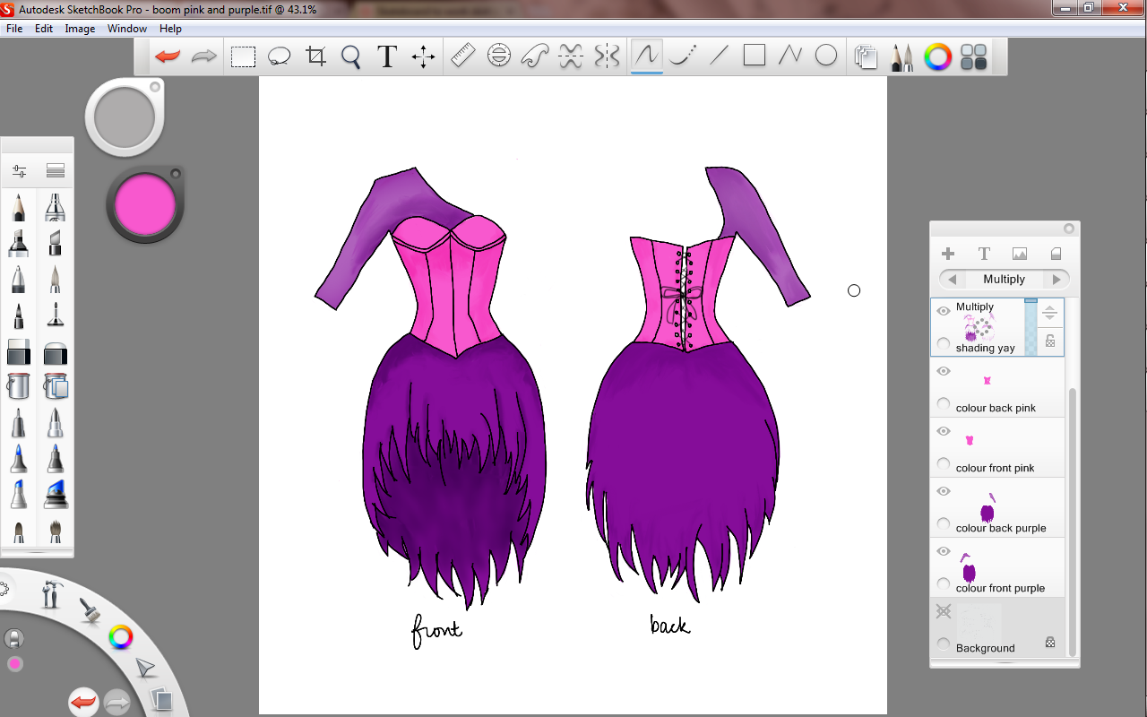The width and height of the screenshot is (1147, 717).
Task: Click the Zoom magnifier tool
Action: pos(351,57)
